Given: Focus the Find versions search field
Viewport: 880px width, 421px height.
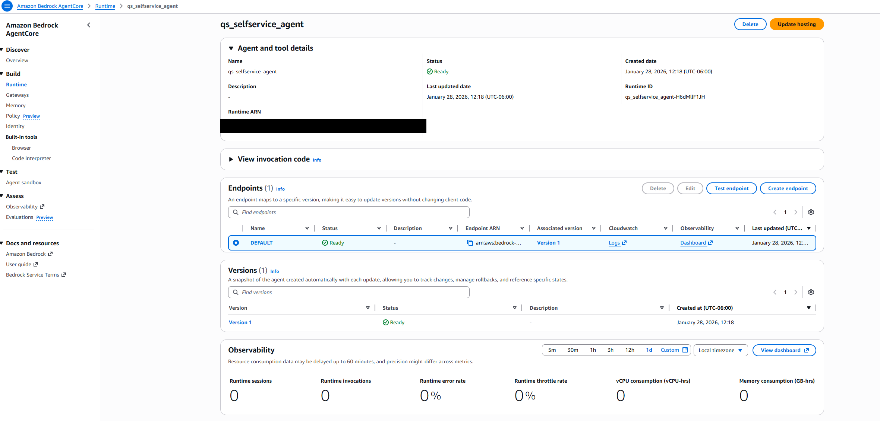Looking at the screenshot, I should point(348,292).
